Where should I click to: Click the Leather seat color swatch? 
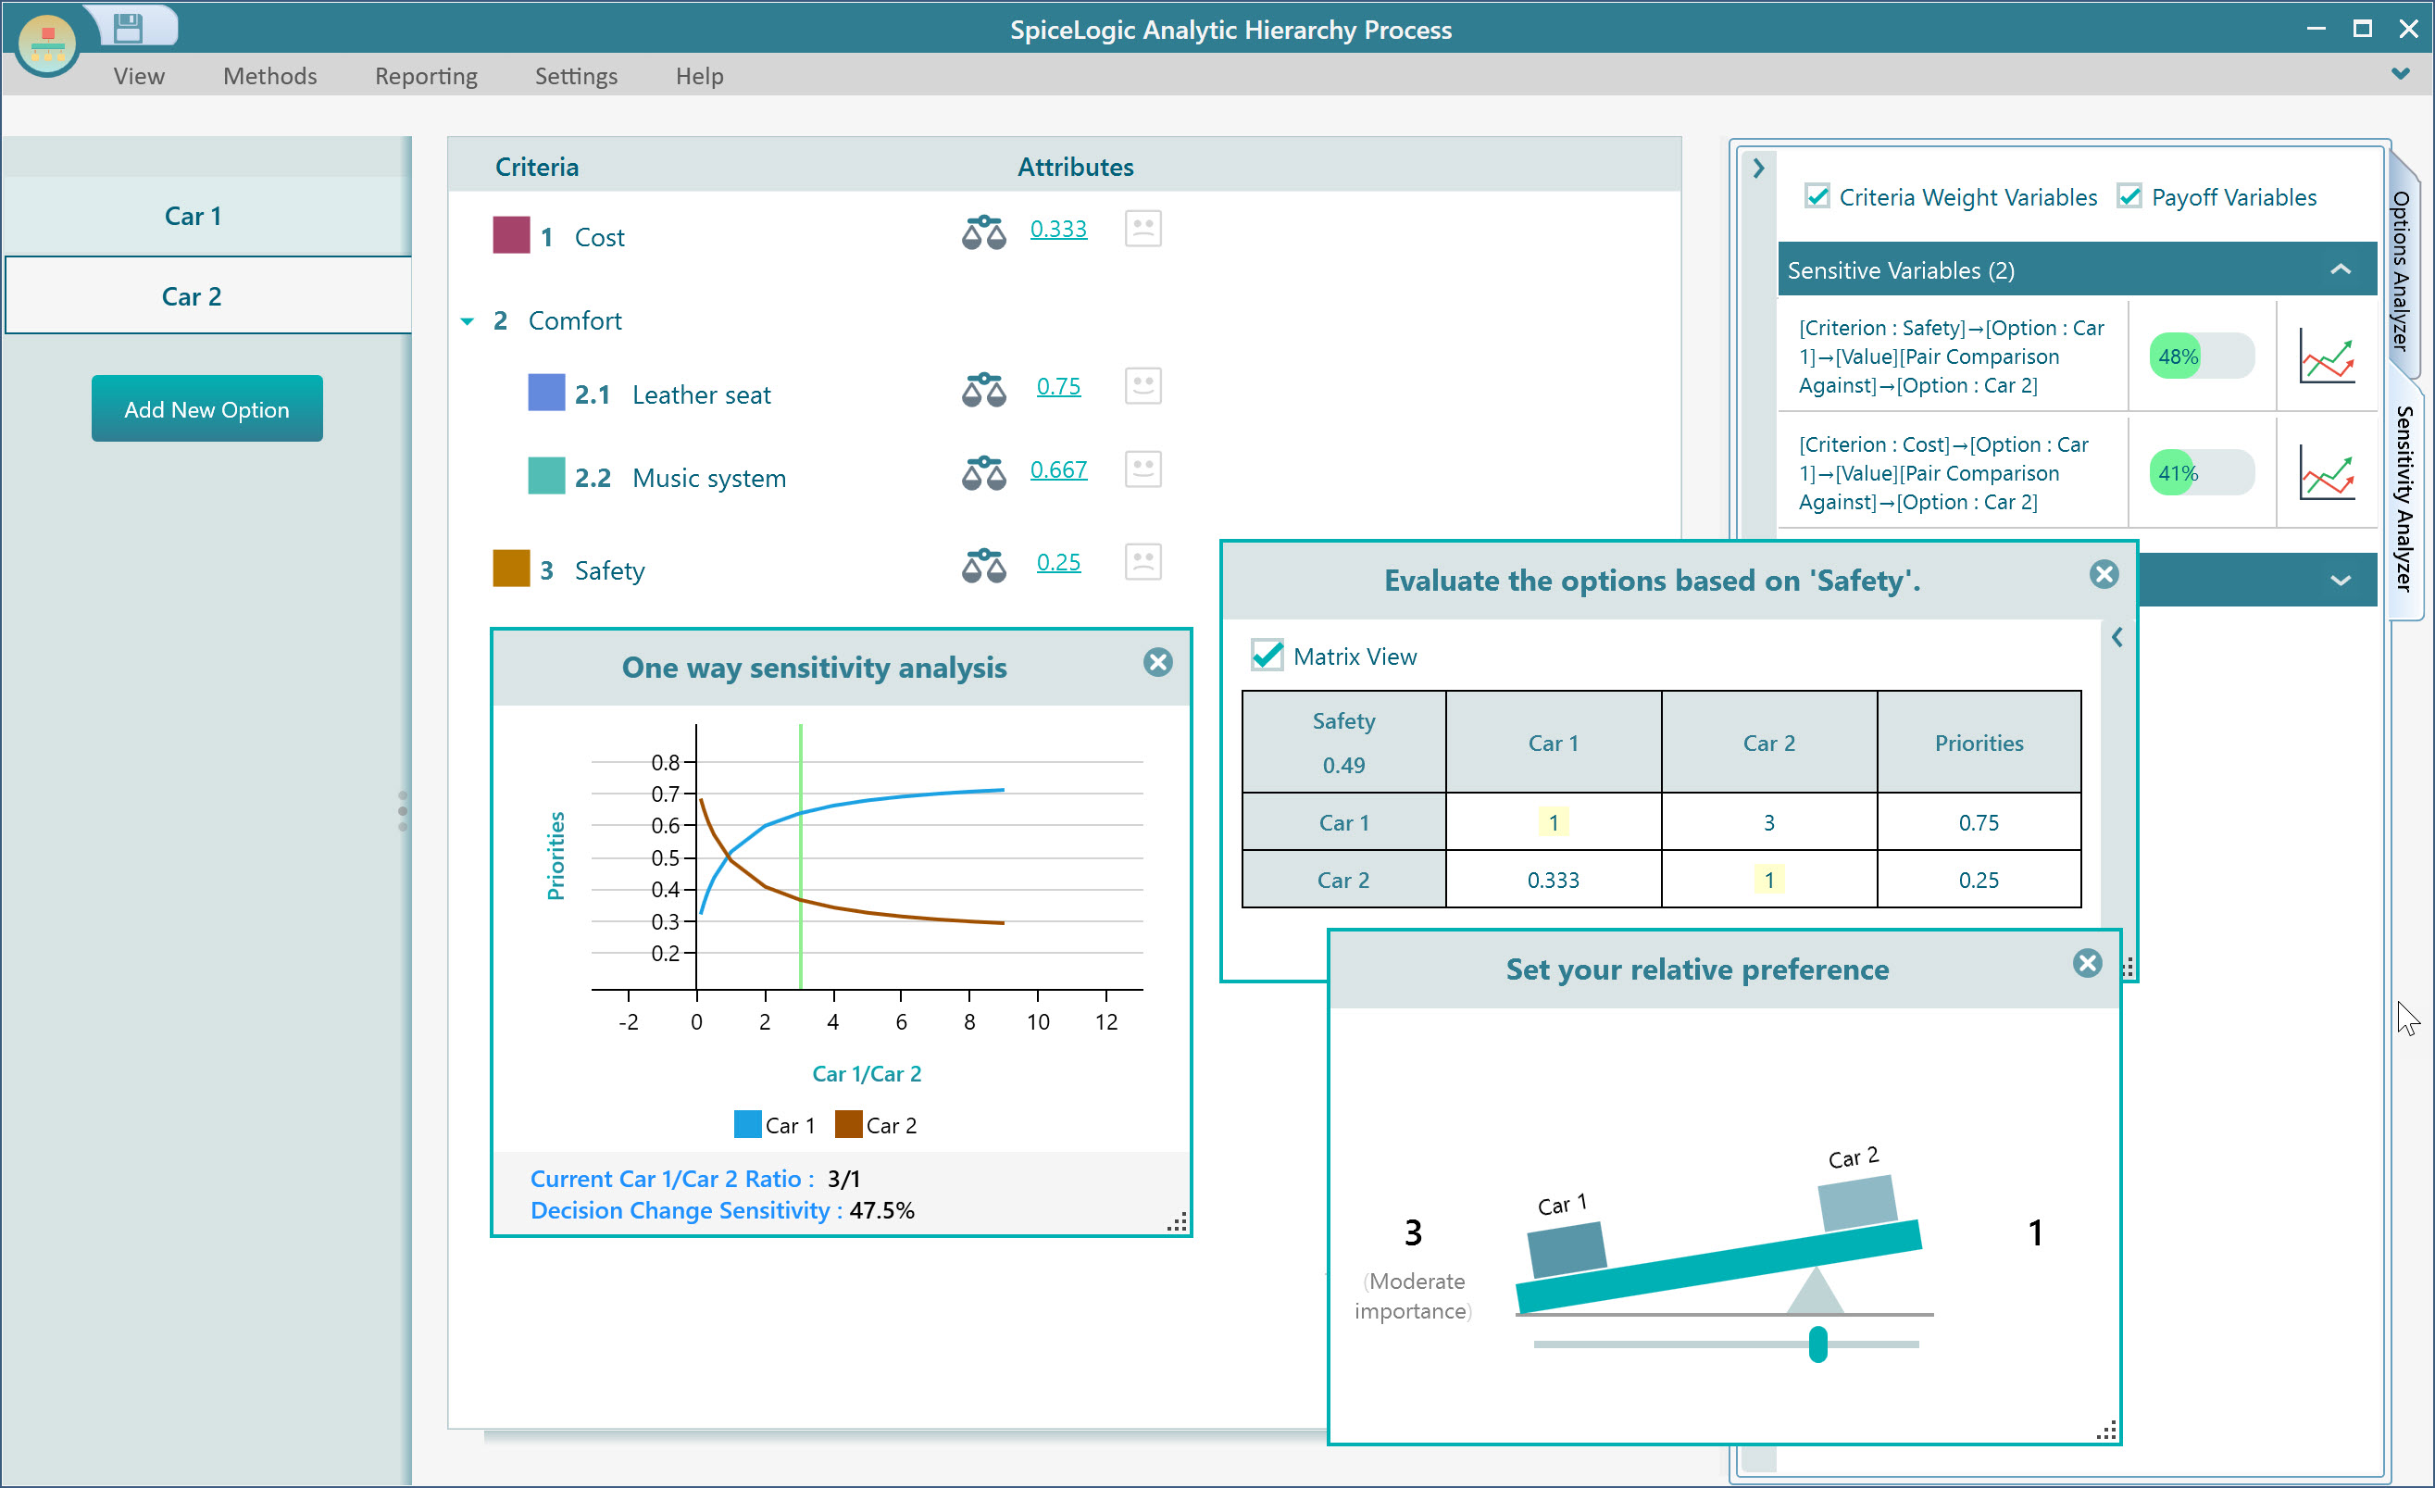click(546, 393)
